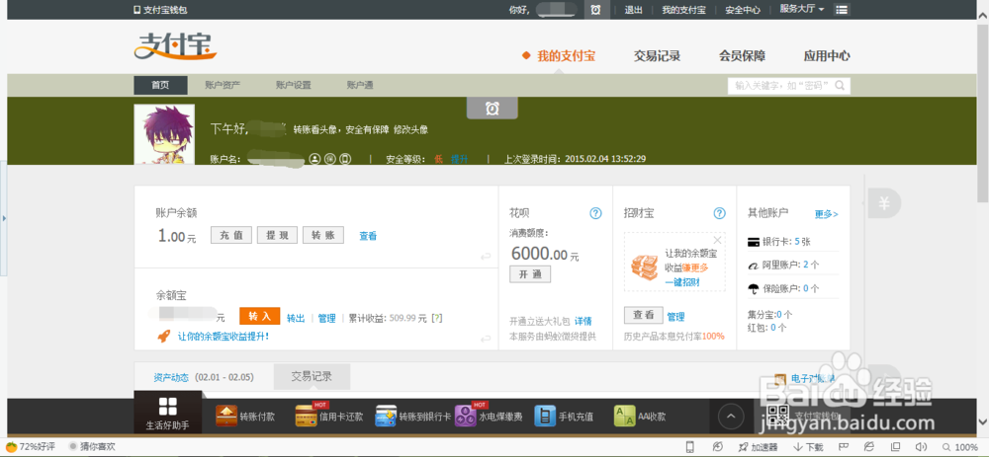Open 水电煤缴费 in bottom toolbar
989x457 pixels.
489,417
